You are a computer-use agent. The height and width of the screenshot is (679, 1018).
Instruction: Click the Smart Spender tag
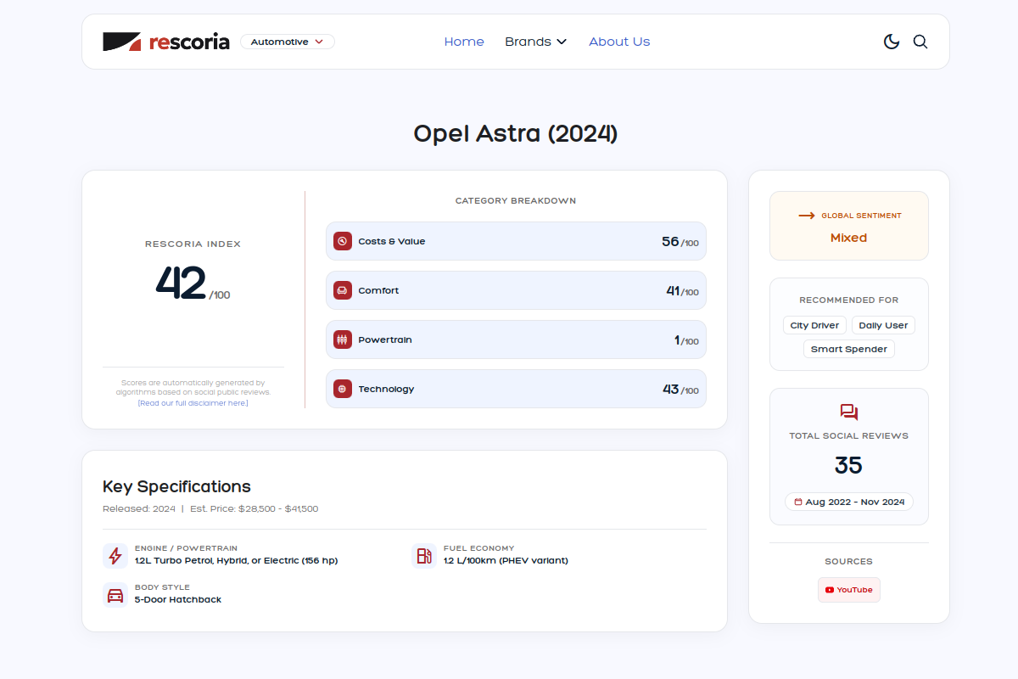pyautogui.click(x=849, y=349)
